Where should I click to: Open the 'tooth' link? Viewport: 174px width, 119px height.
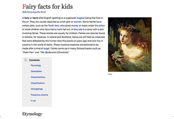point(59,29)
